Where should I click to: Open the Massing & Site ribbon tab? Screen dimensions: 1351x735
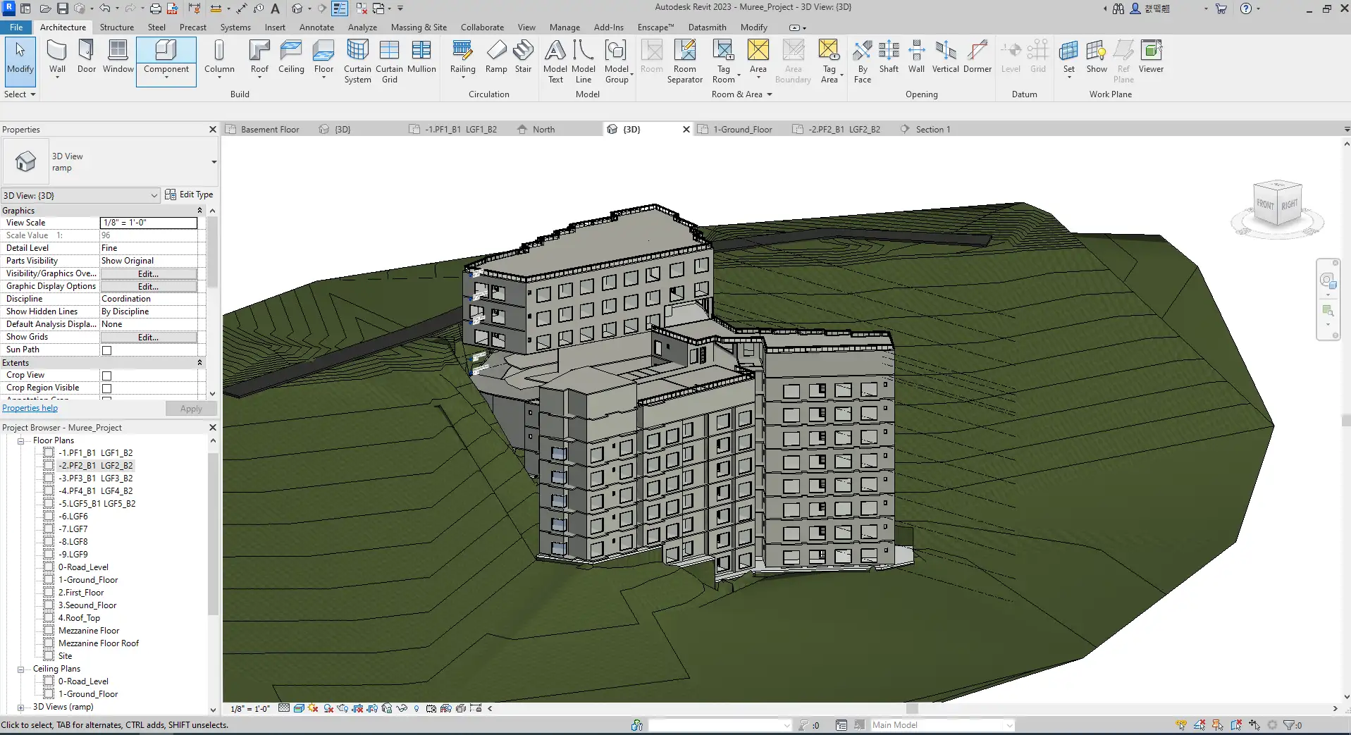point(419,27)
